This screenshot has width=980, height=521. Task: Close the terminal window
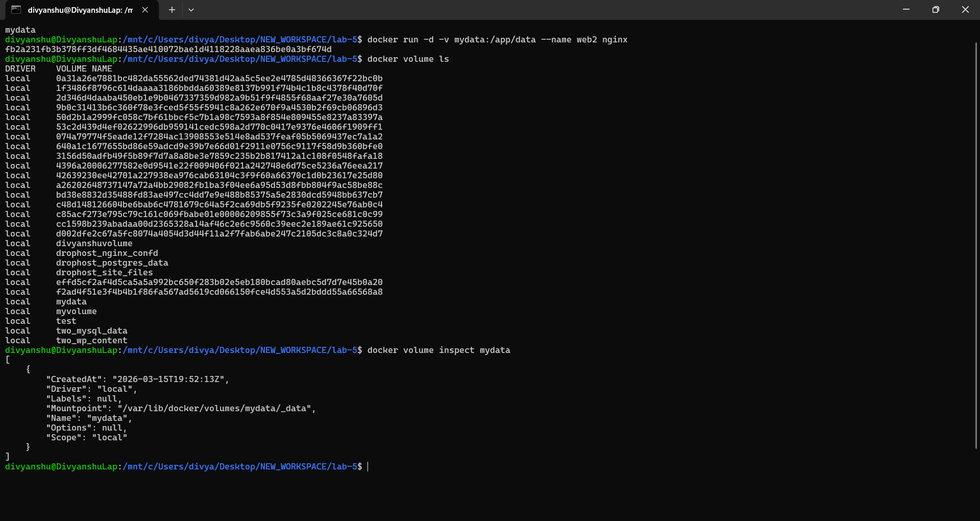965,10
